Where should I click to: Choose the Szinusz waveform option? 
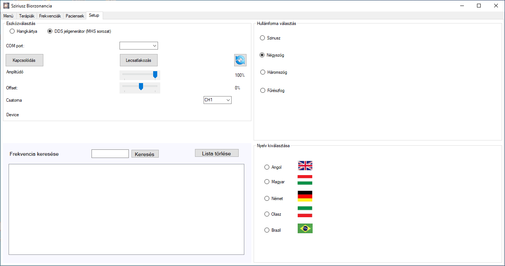[262, 38]
